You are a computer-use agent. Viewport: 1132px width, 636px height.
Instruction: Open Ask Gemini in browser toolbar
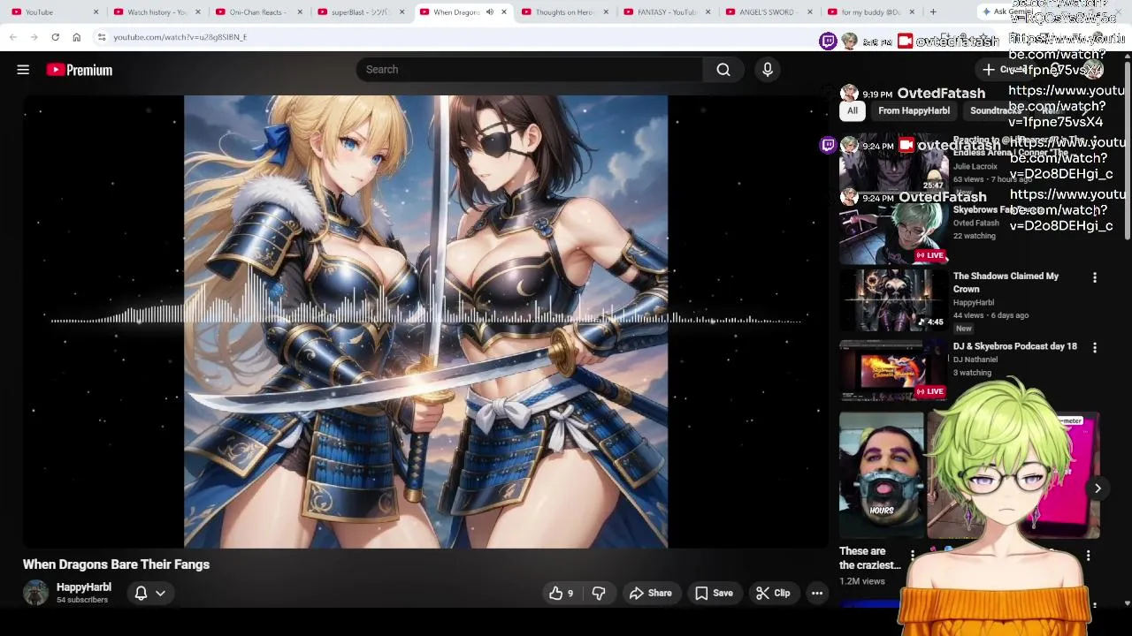1008,12
